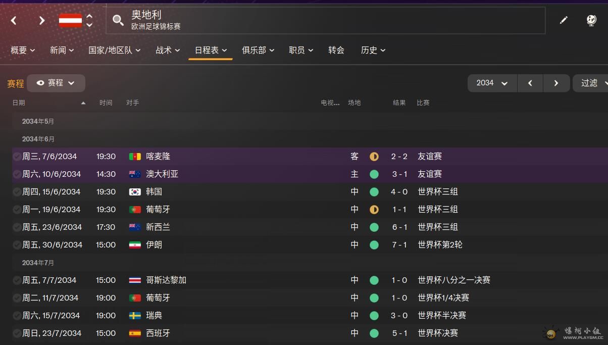
Task: Click the forward navigation arrow
Action: point(42,20)
